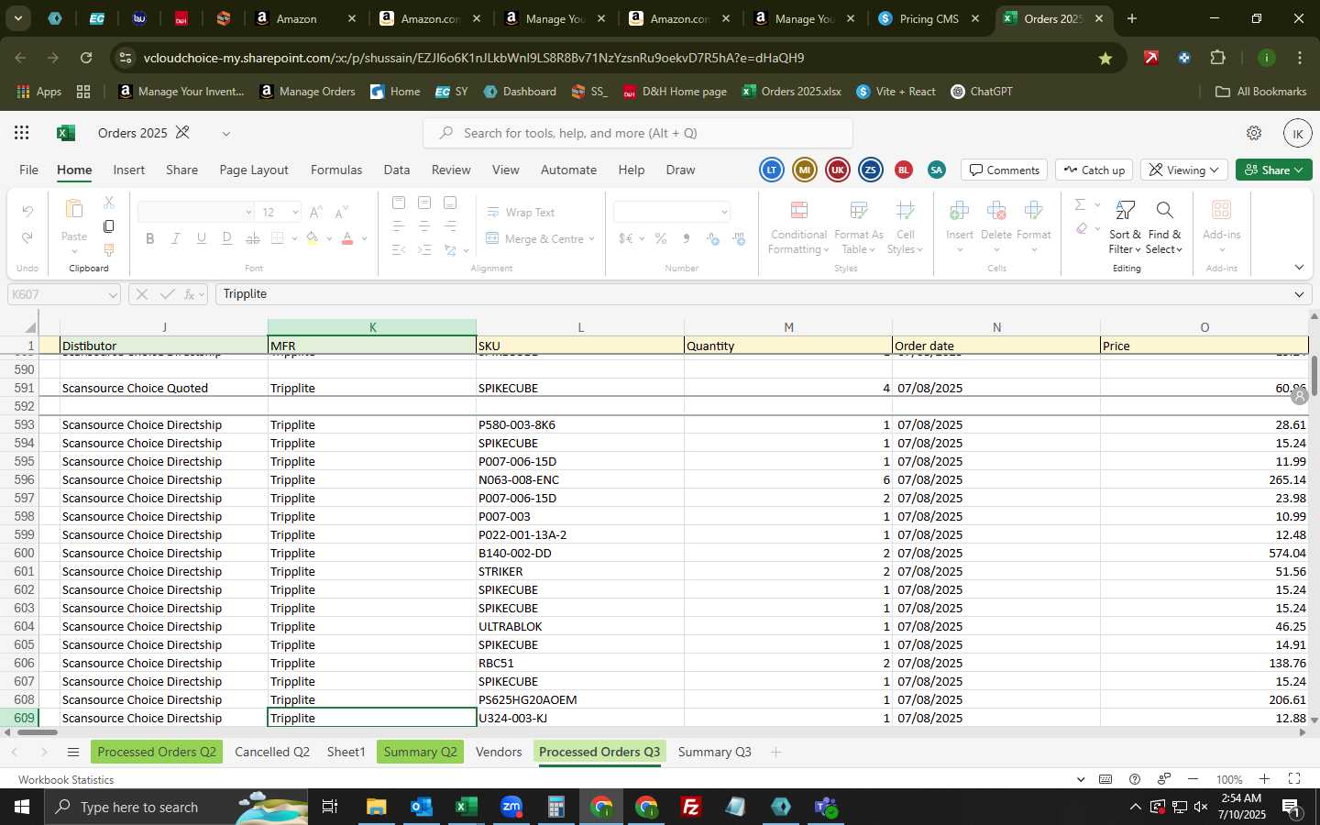Image resolution: width=1320 pixels, height=825 pixels.
Task: Click the Double underline icon
Action: click(227, 238)
